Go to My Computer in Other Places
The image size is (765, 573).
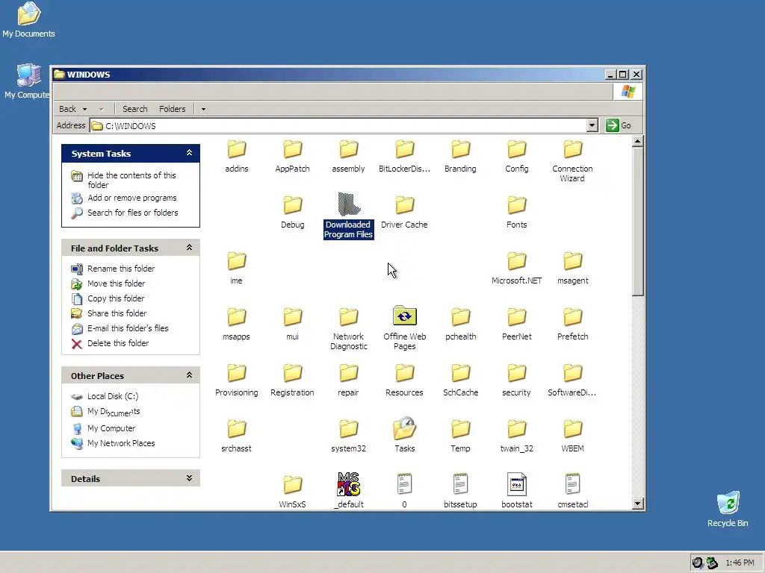111,428
